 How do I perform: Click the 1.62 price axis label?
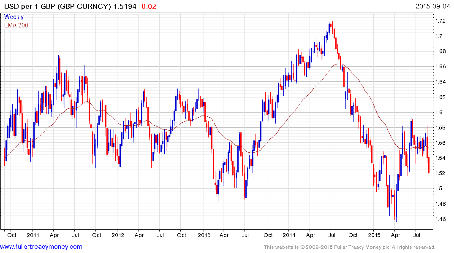440,97
